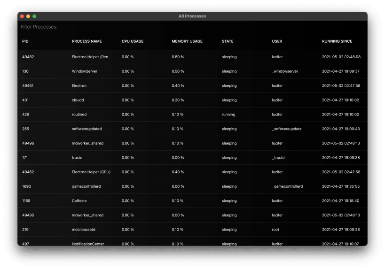The height and width of the screenshot is (269, 385).
Task: Click the running state cell
Action: [x=228, y=115]
